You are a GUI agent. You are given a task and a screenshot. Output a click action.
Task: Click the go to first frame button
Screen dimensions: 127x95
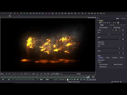60,79
